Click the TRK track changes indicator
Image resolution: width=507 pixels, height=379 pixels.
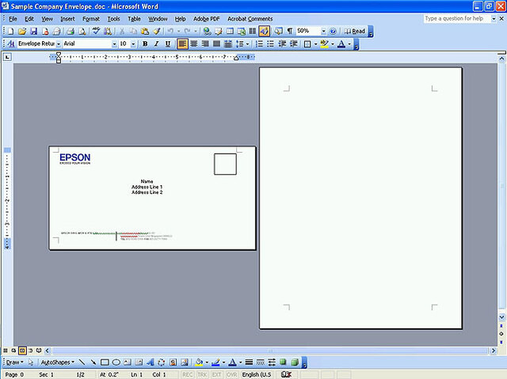coord(202,374)
